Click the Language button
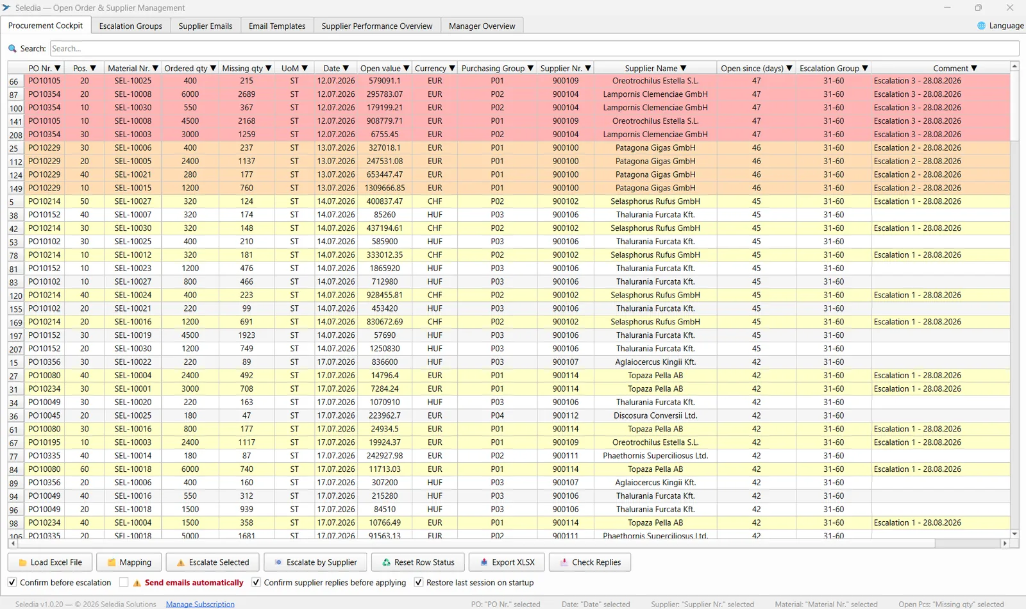 (1000, 26)
